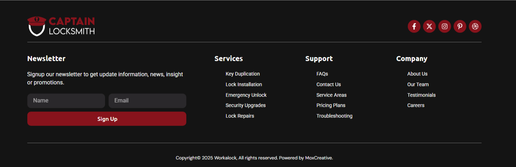The width and height of the screenshot is (516, 167).
Task: View the Pricing Plans link
Action: point(331,105)
